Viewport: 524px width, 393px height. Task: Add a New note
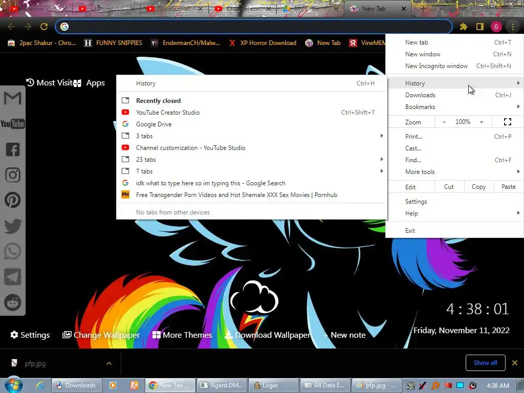point(344,335)
